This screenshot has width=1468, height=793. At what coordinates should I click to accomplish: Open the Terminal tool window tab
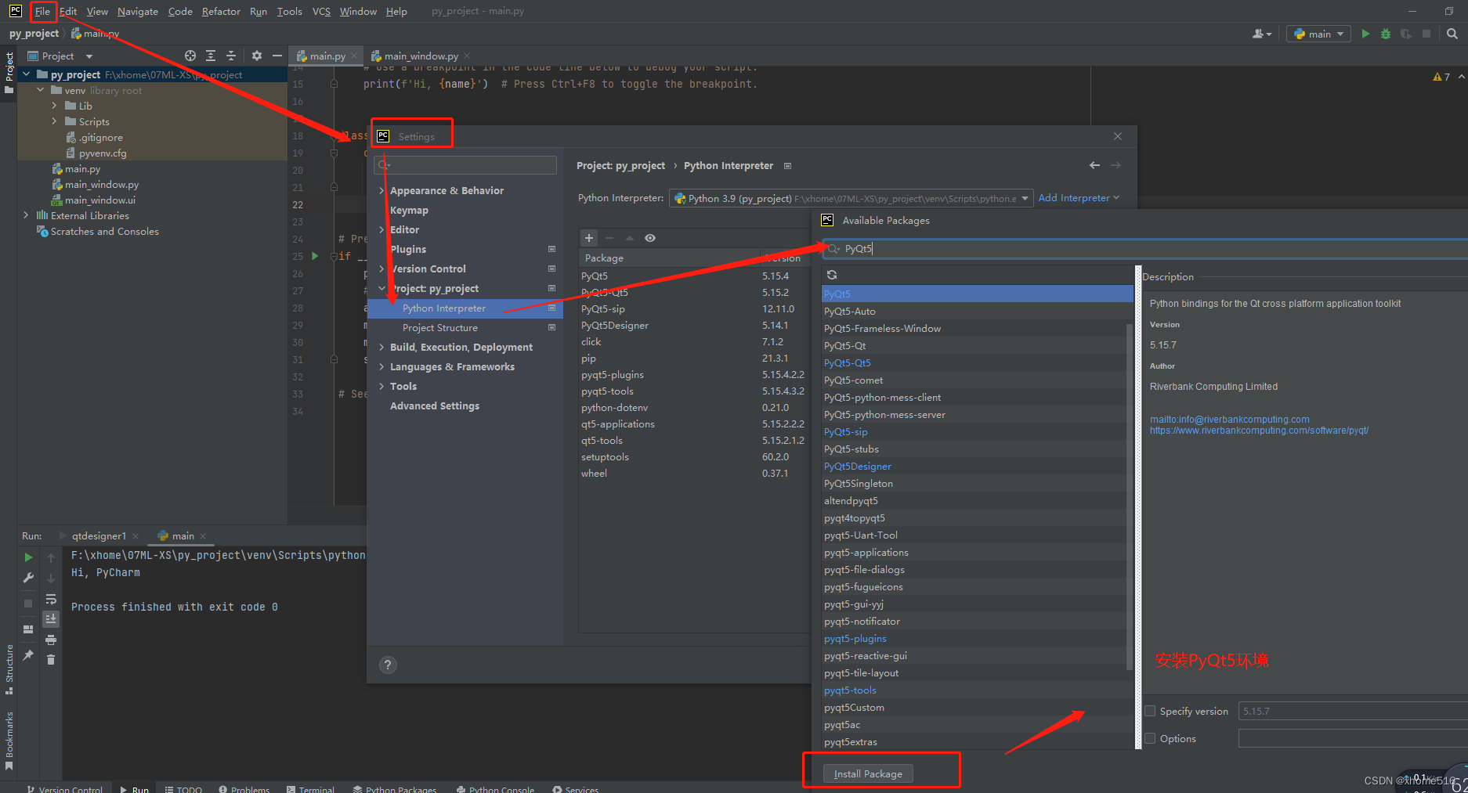(x=311, y=789)
